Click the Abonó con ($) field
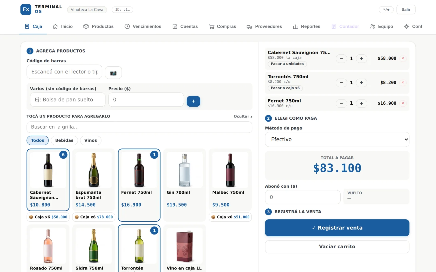 point(303,197)
